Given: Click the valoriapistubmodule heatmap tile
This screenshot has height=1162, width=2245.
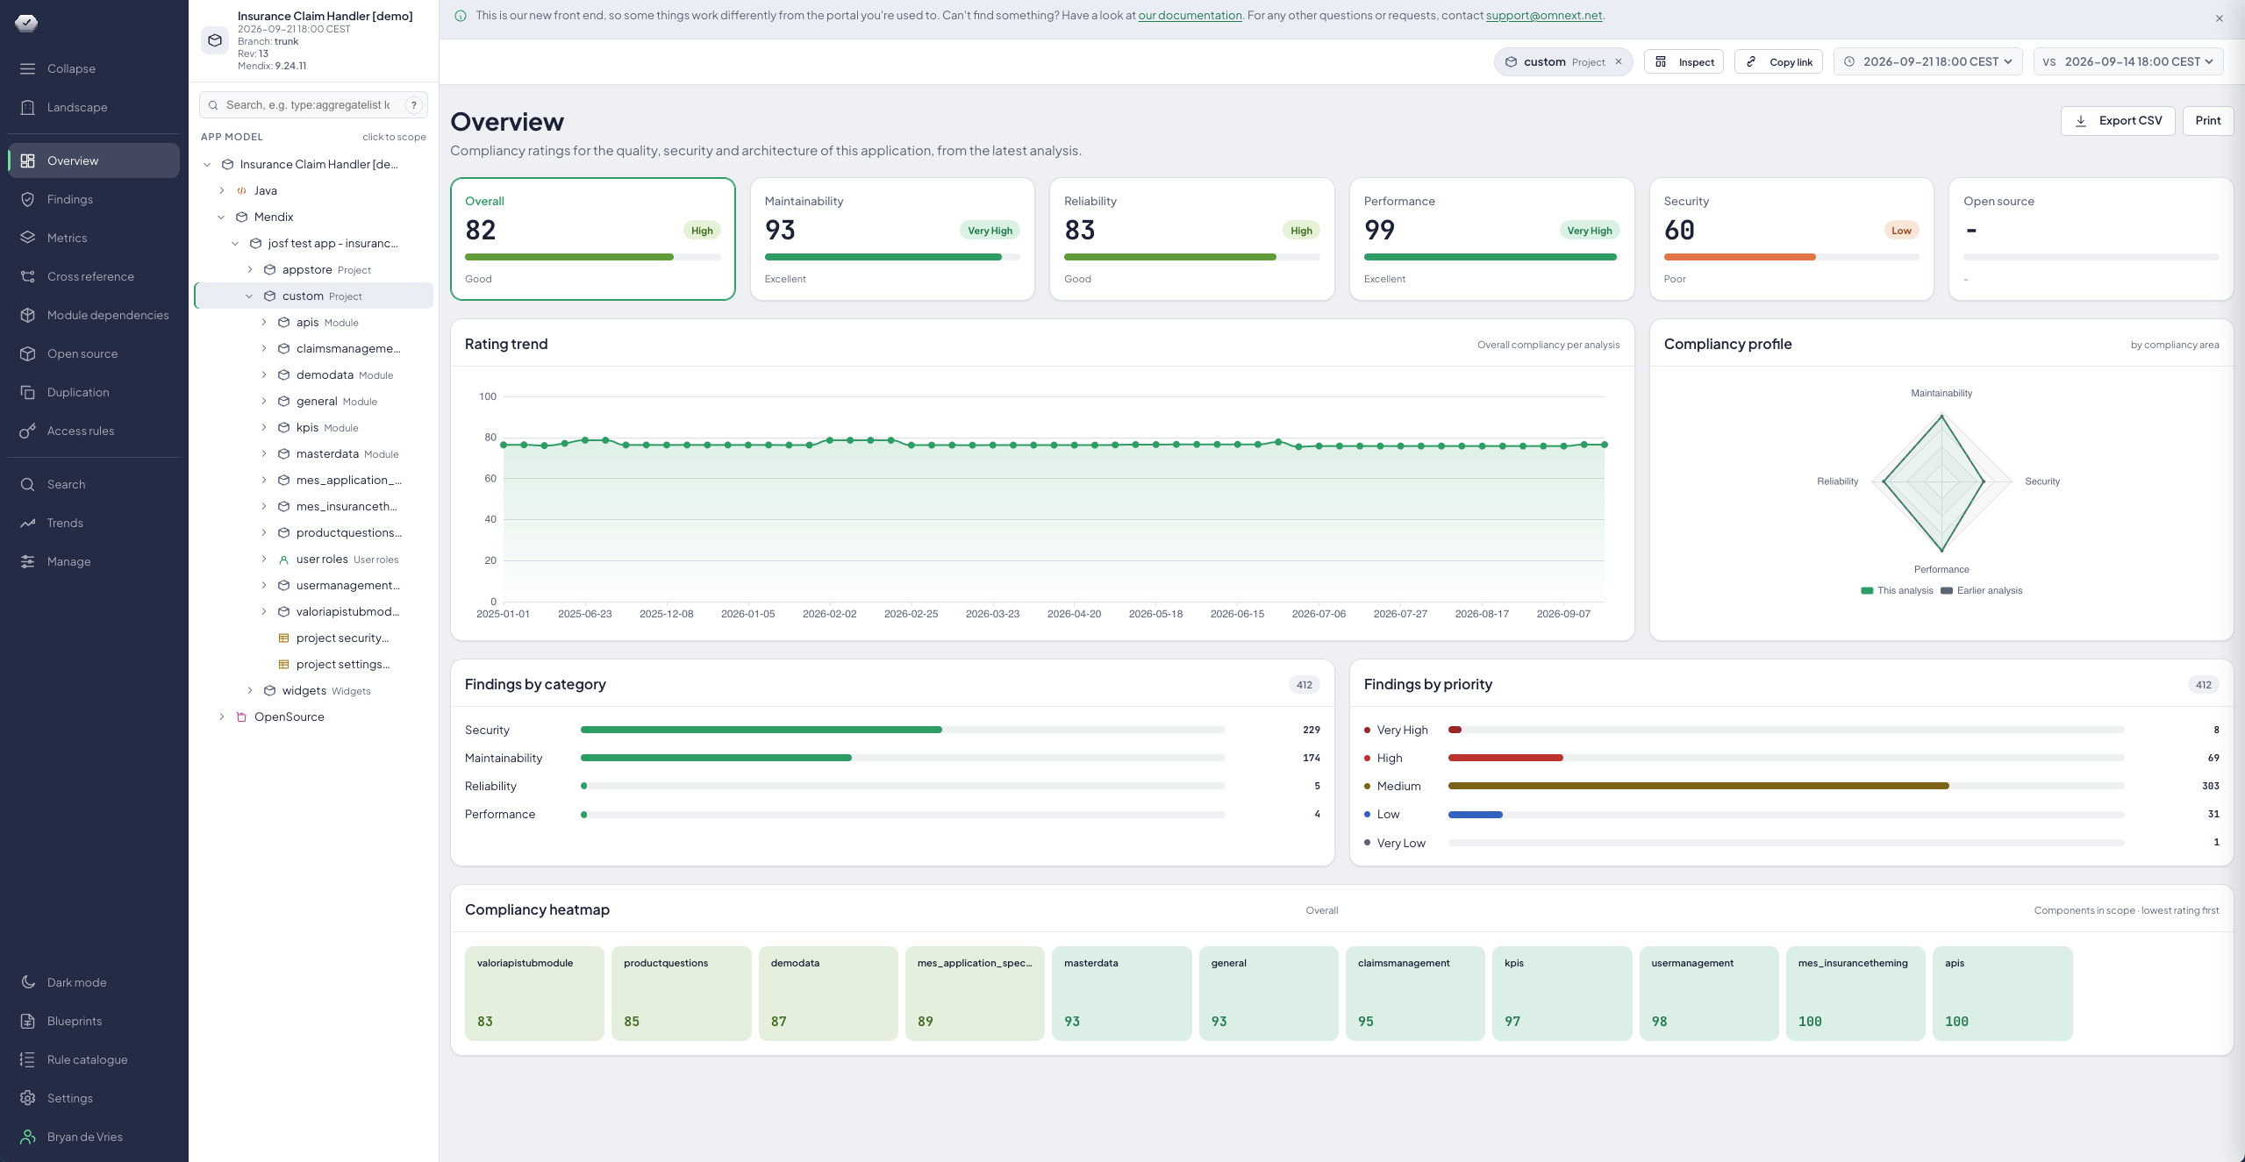Looking at the screenshot, I should coord(534,993).
